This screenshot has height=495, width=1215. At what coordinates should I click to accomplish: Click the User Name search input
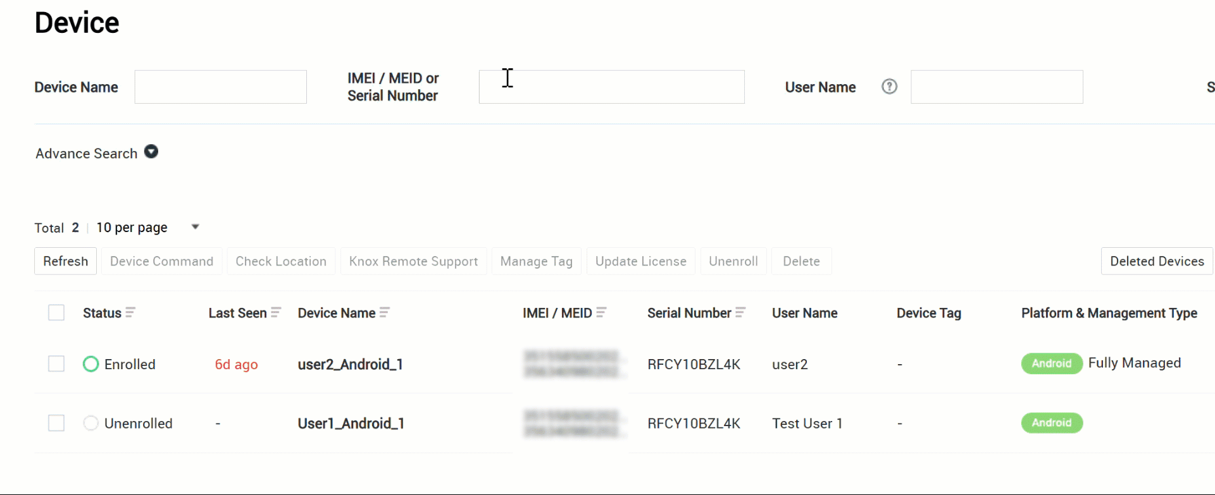tap(997, 87)
